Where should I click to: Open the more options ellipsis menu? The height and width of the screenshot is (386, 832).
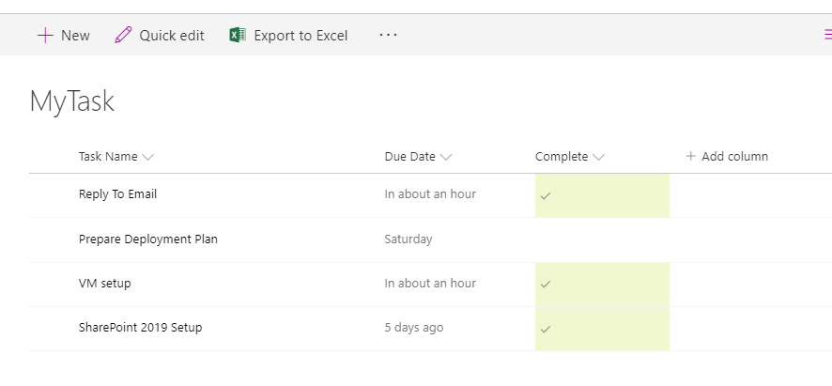[388, 36]
